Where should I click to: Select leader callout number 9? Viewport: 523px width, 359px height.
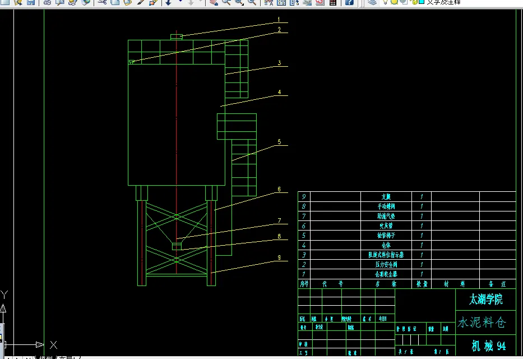279,257
